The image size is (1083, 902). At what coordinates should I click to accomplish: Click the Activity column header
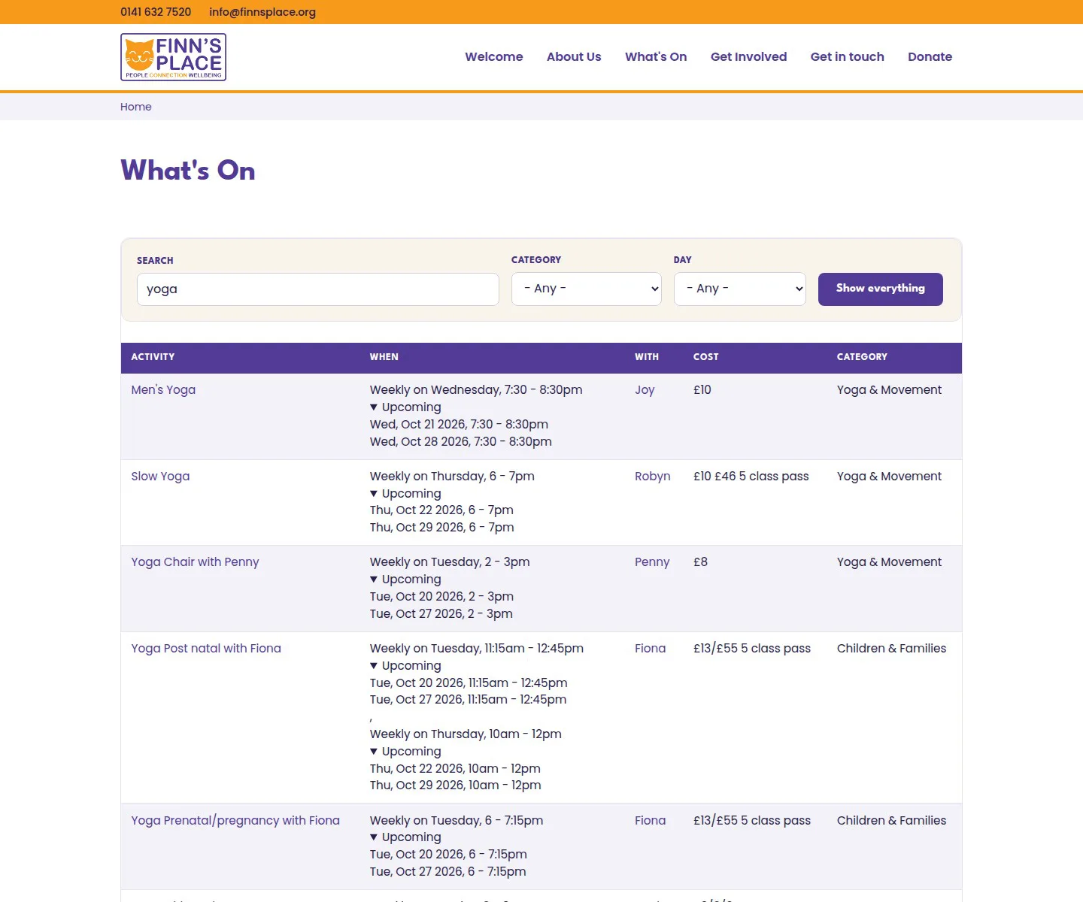153,357
